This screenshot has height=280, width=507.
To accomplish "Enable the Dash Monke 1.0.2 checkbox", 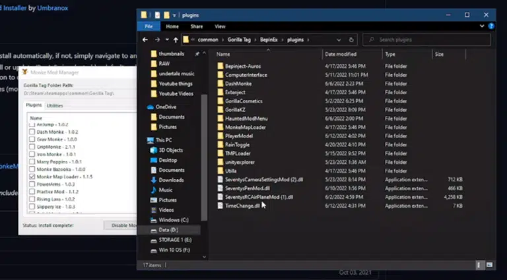I will 32,132.
